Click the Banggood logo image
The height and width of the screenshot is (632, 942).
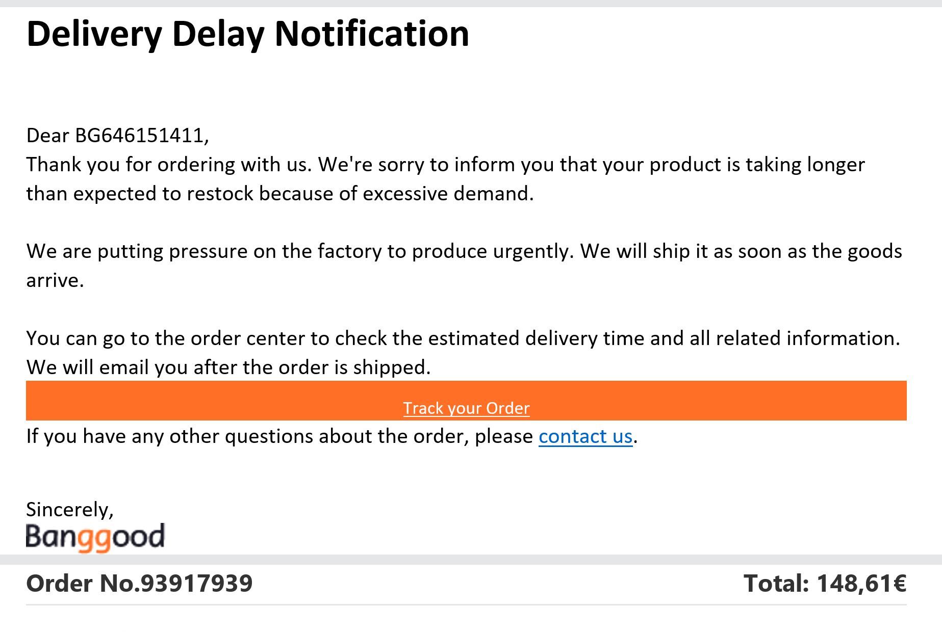pos(95,537)
